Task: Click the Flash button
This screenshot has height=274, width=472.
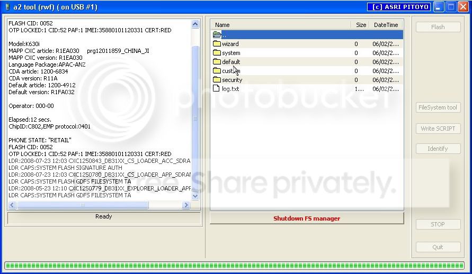Action: pyautogui.click(x=438, y=27)
